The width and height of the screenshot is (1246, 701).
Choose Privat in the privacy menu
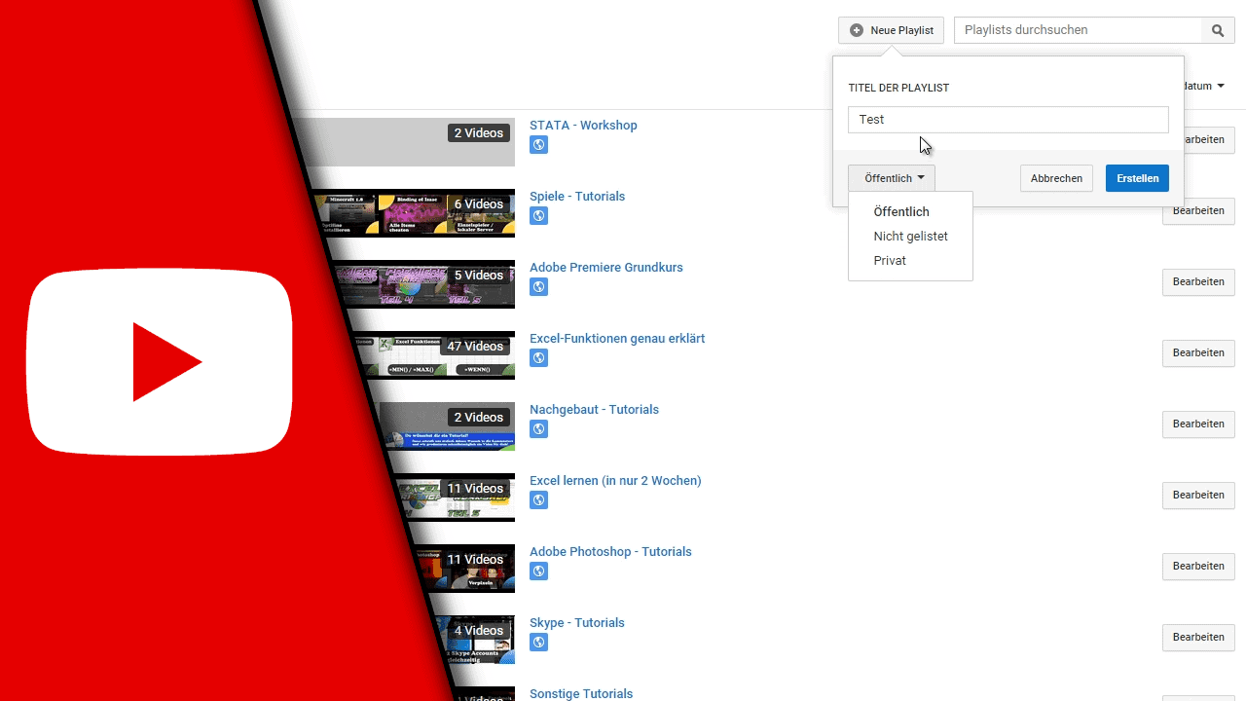coord(890,260)
